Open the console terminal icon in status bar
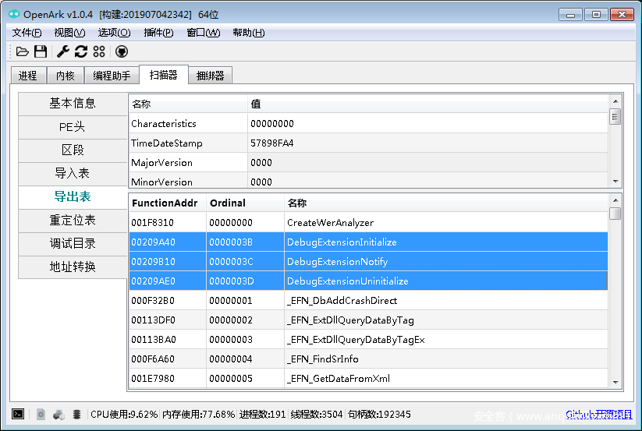 click(x=18, y=414)
